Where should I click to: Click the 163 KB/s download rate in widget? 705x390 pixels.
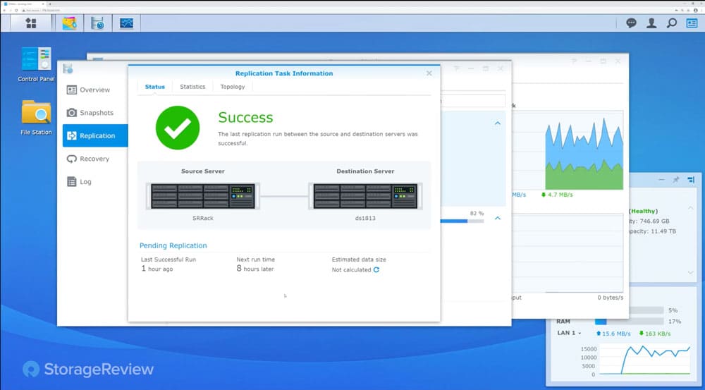[654, 334]
